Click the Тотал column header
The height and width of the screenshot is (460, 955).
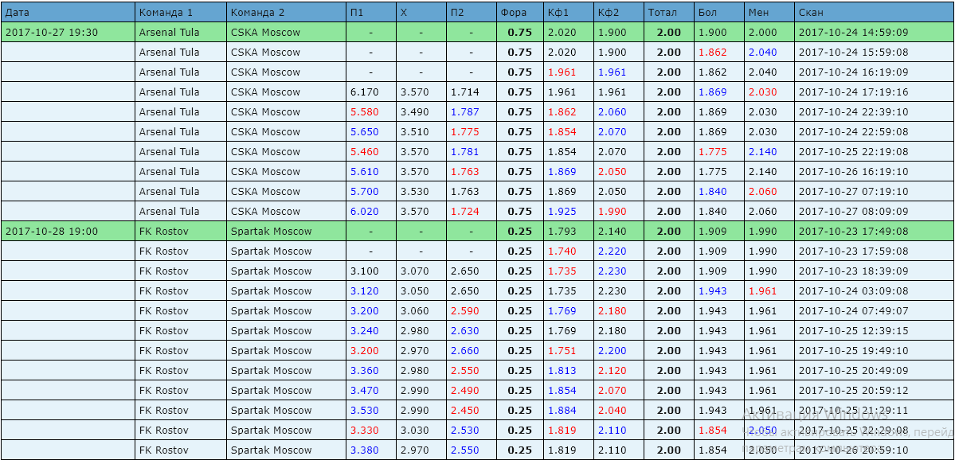pyautogui.click(x=663, y=13)
